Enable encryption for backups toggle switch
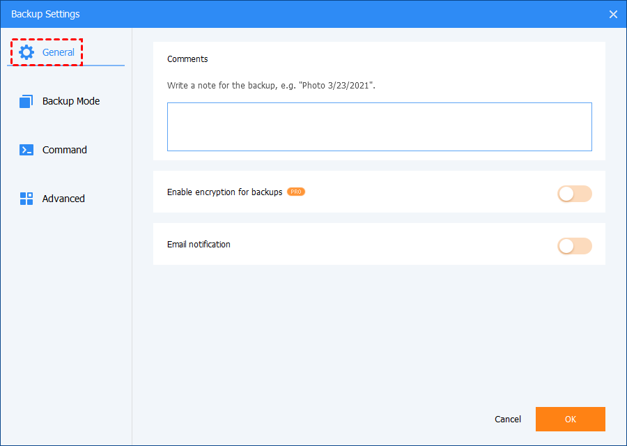This screenshot has height=446, width=627. click(574, 194)
